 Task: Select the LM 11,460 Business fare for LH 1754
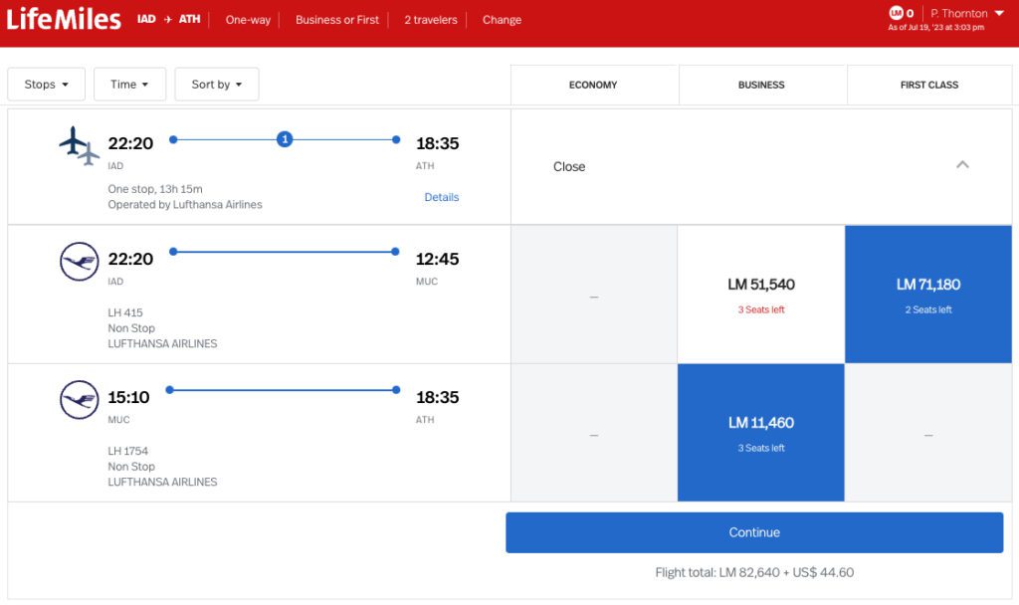[x=760, y=431]
